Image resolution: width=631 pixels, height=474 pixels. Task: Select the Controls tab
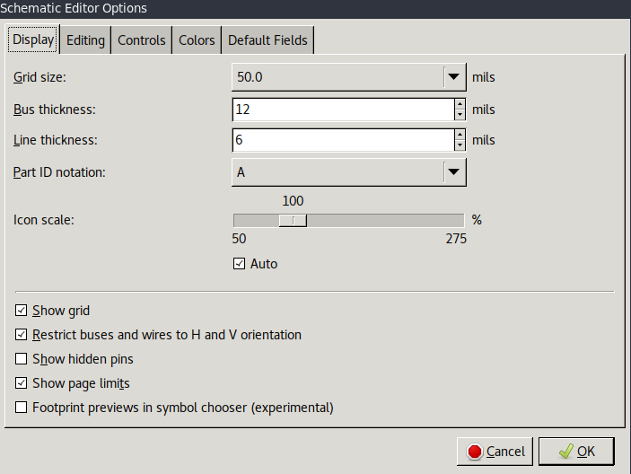pos(142,40)
